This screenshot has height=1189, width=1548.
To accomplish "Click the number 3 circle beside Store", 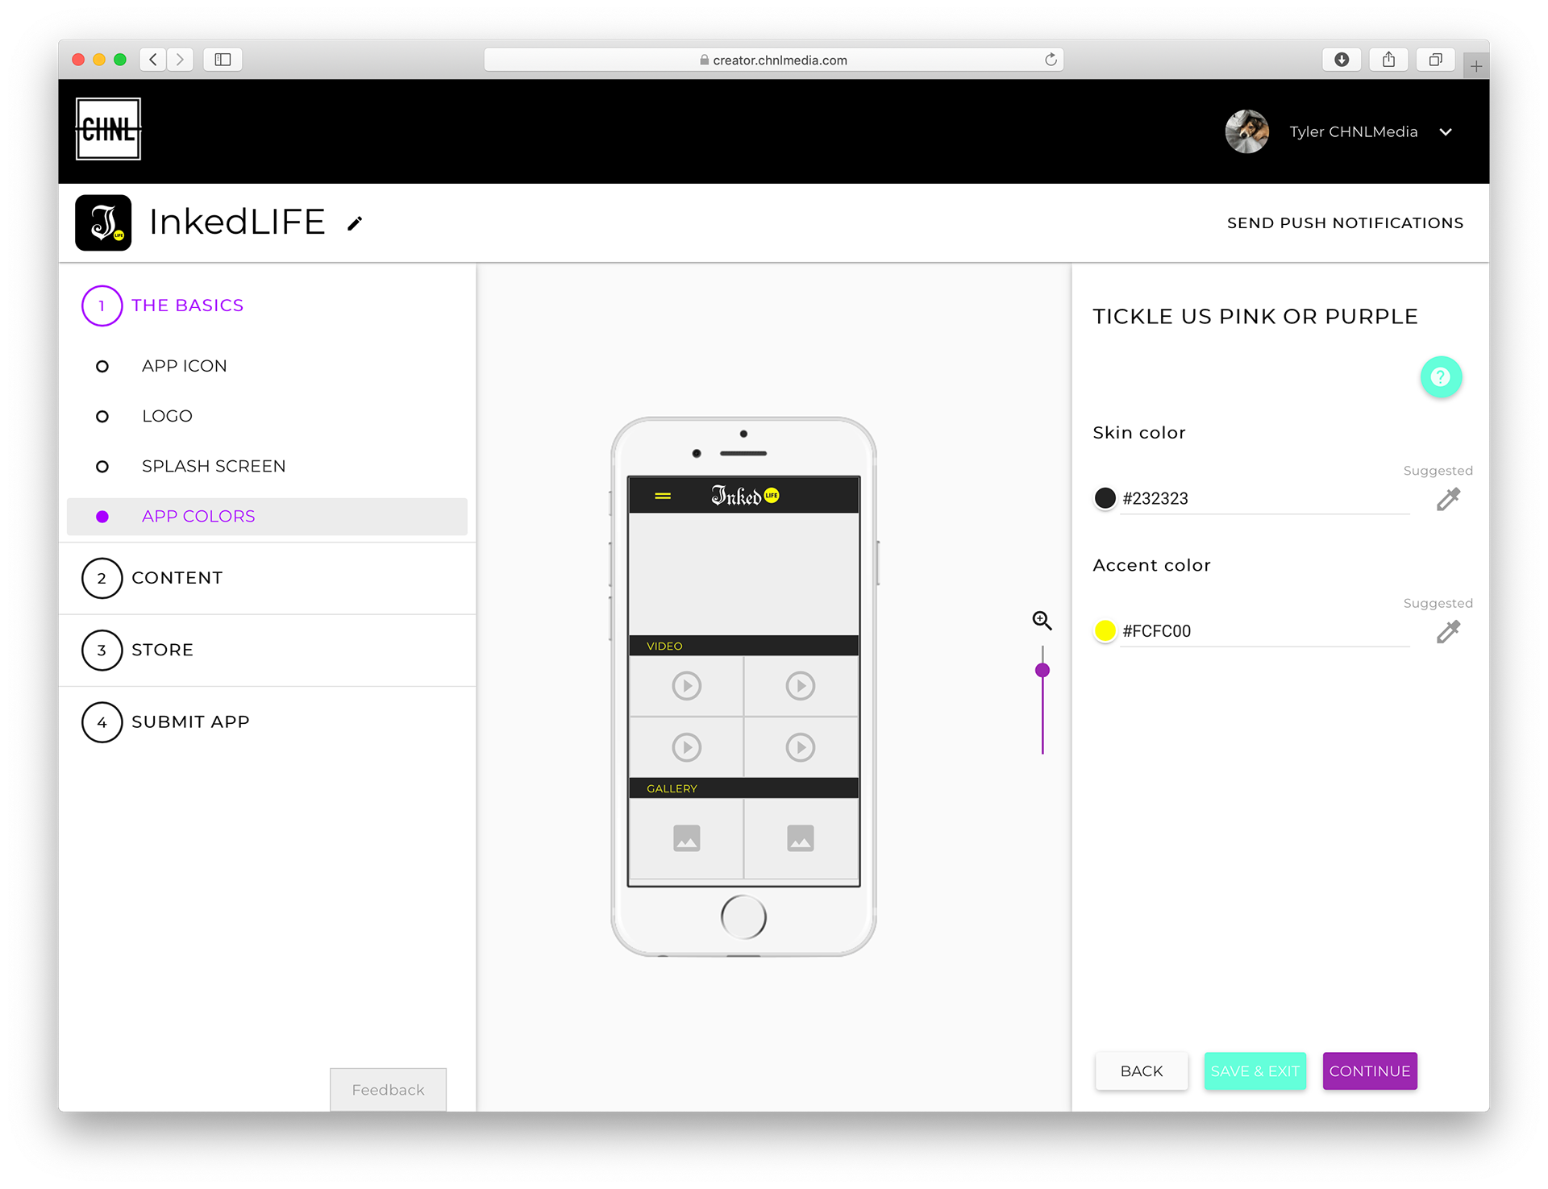I will 102,650.
